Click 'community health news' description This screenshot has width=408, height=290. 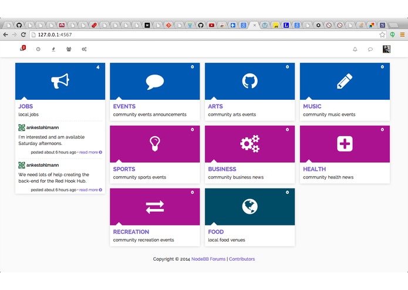coord(328,177)
